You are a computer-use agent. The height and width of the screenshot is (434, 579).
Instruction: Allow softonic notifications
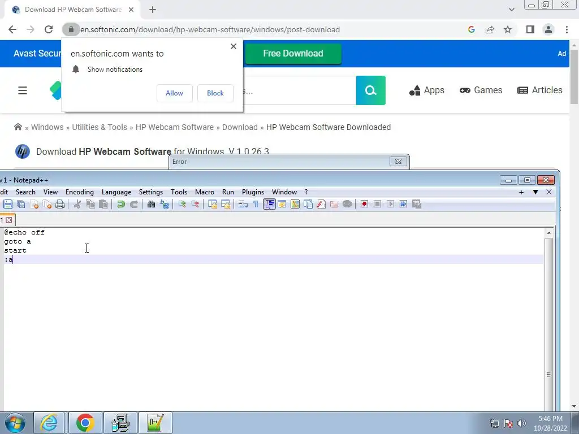click(x=174, y=93)
